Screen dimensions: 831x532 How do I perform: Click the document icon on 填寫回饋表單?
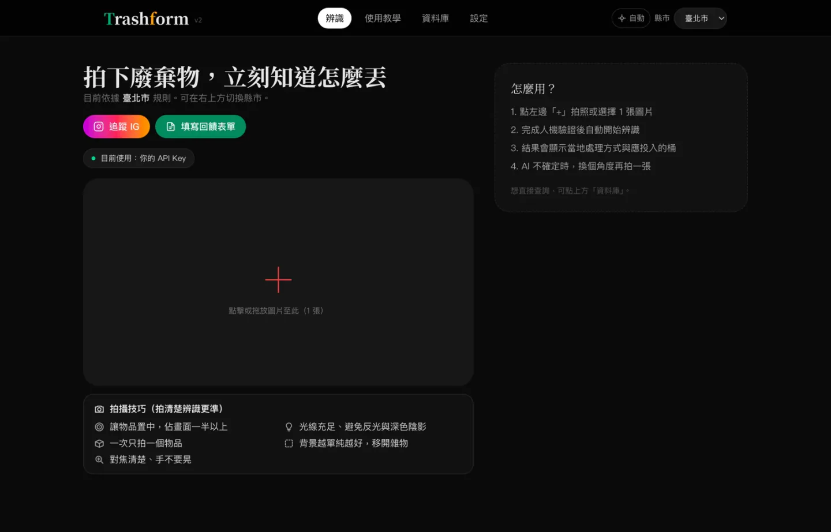[171, 126]
